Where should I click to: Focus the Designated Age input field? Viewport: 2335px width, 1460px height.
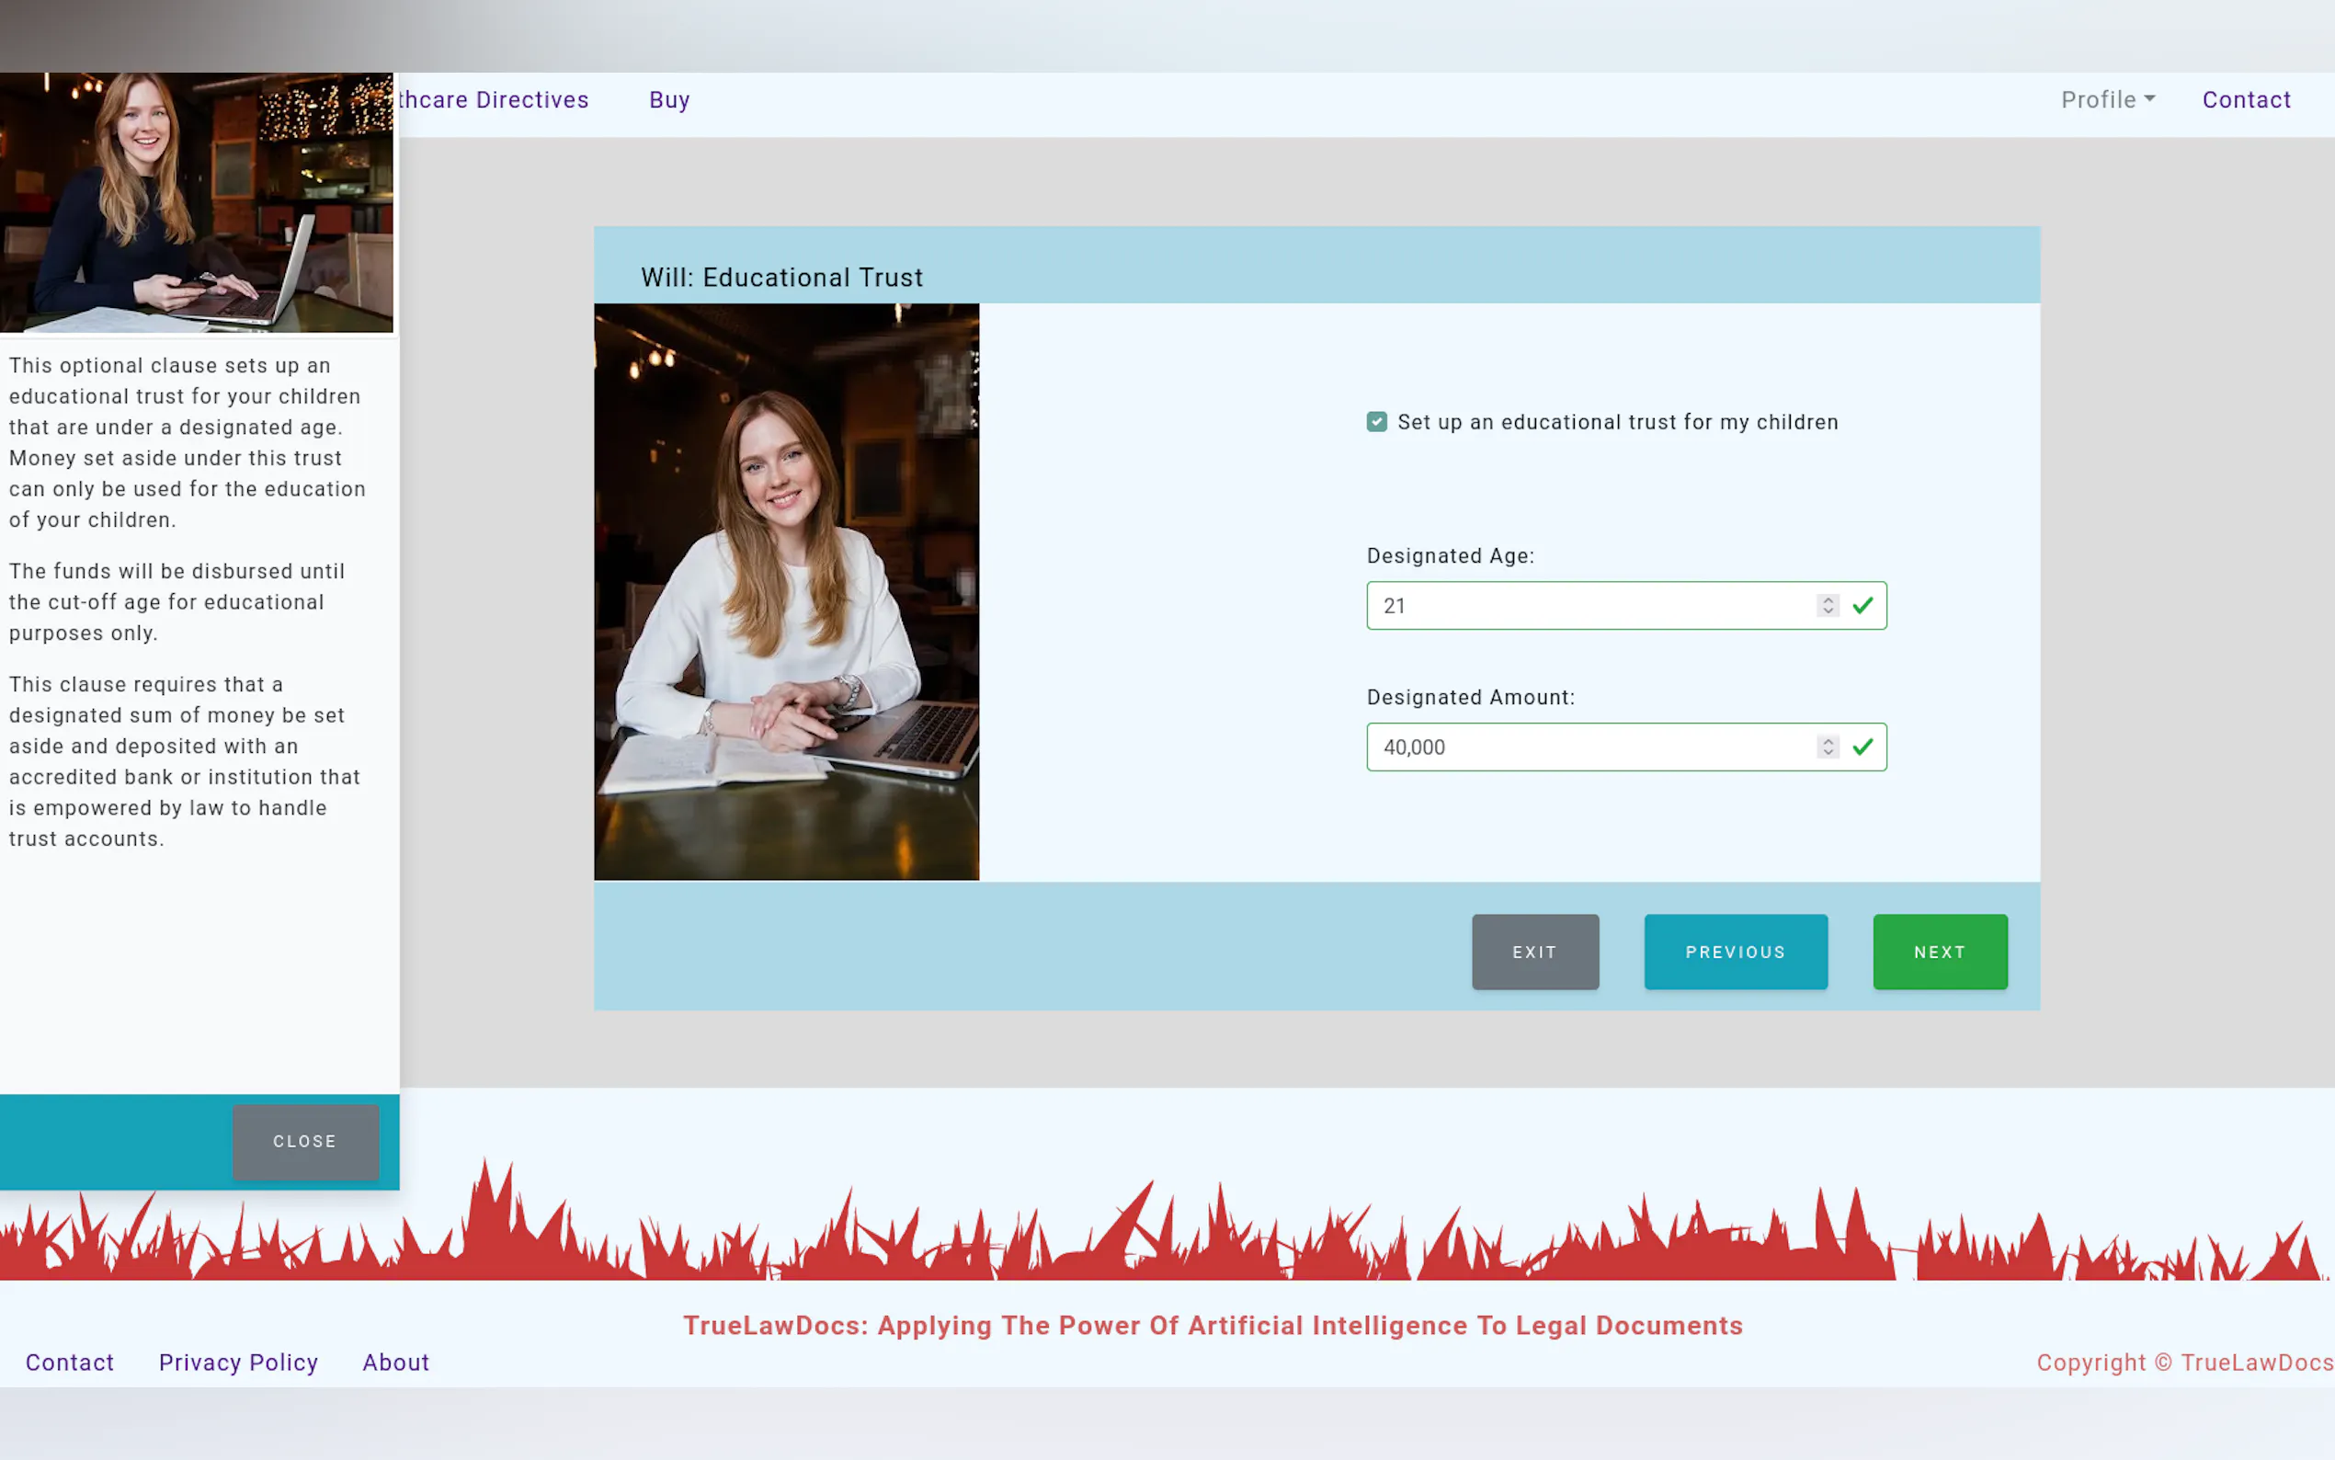pos(1588,606)
